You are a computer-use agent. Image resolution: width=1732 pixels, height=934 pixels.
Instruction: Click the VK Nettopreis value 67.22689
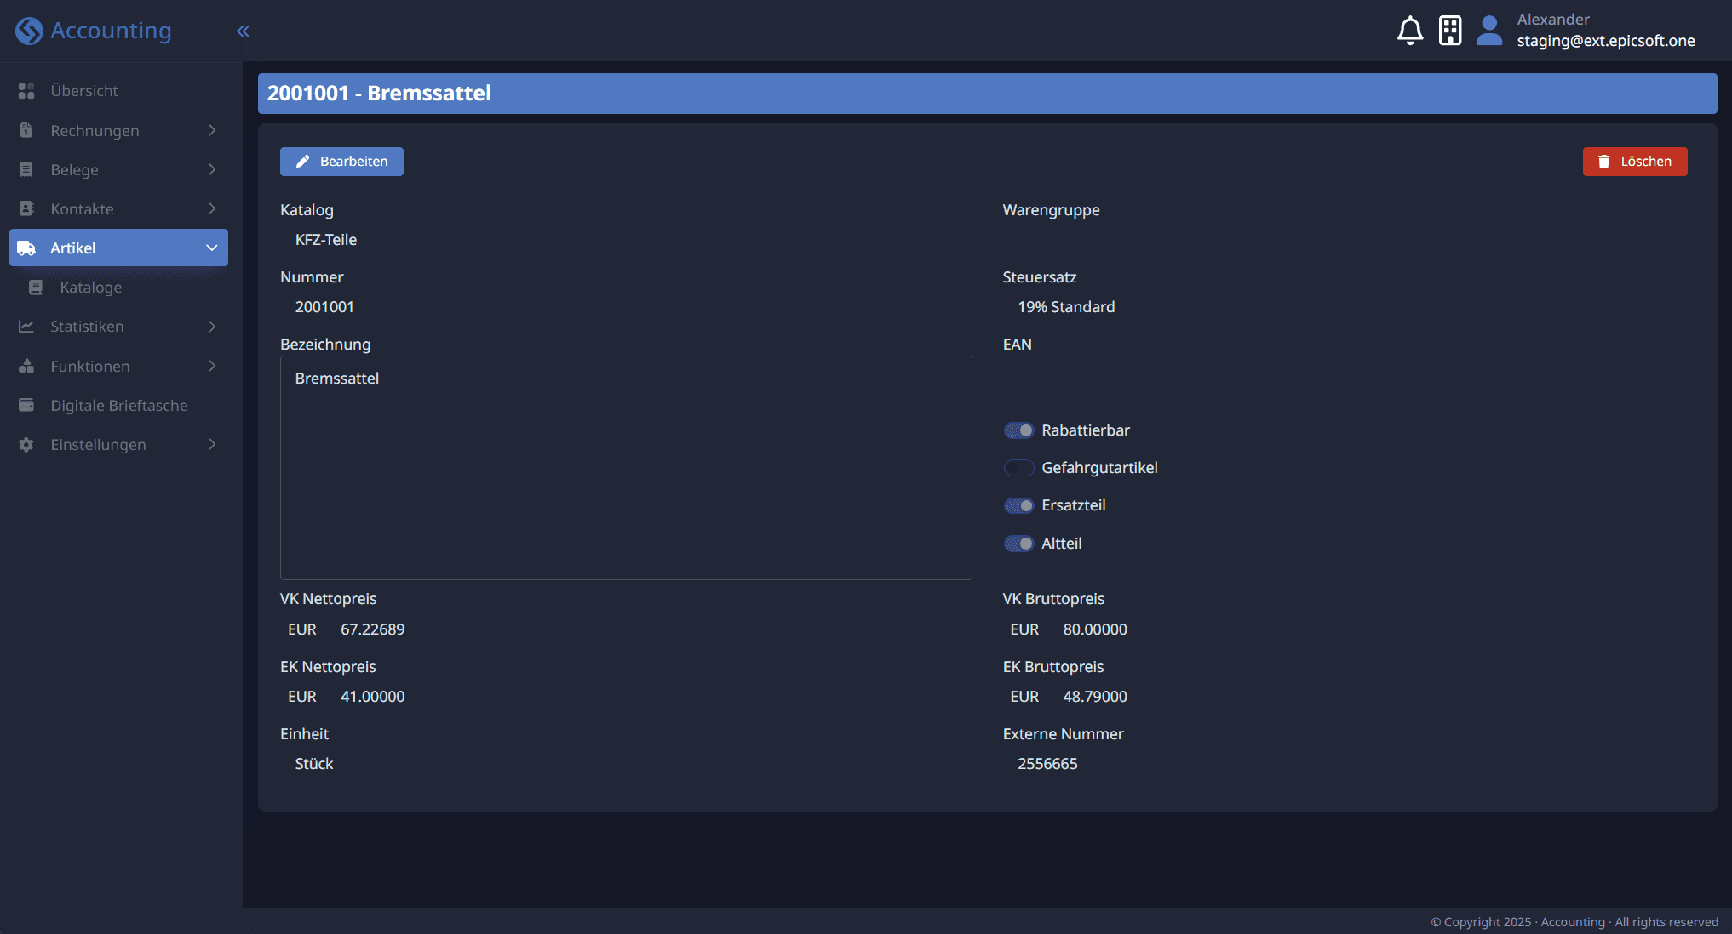coord(372,629)
